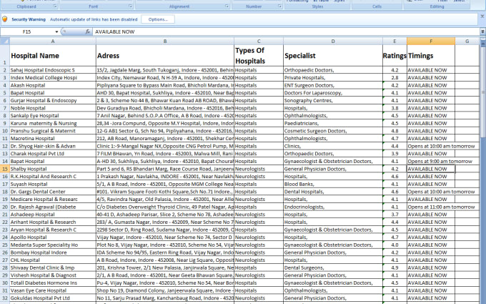Viewport: 486px width, 304px height.
Task: Open the Options button in the security bar
Action: click(158, 19)
